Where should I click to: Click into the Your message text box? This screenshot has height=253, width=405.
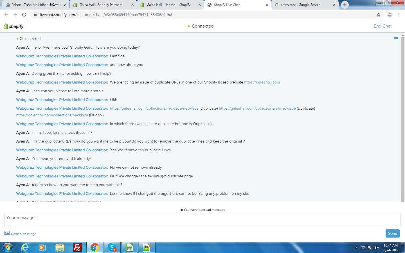click(x=202, y=220)
